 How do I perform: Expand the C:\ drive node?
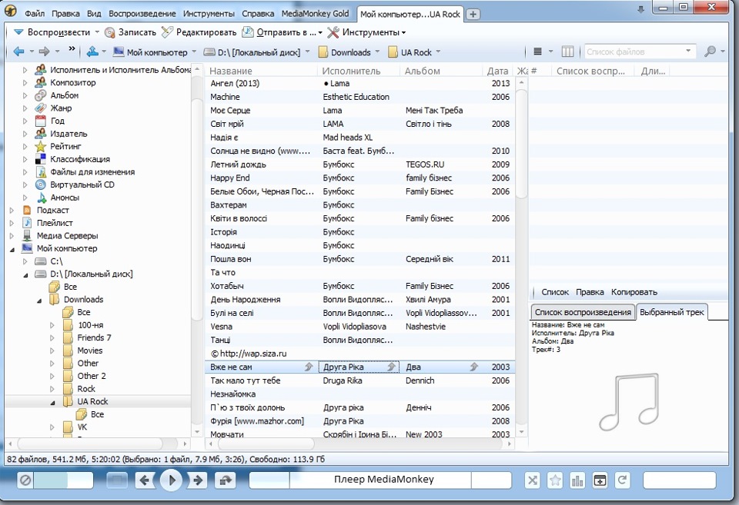click(25, 261)
